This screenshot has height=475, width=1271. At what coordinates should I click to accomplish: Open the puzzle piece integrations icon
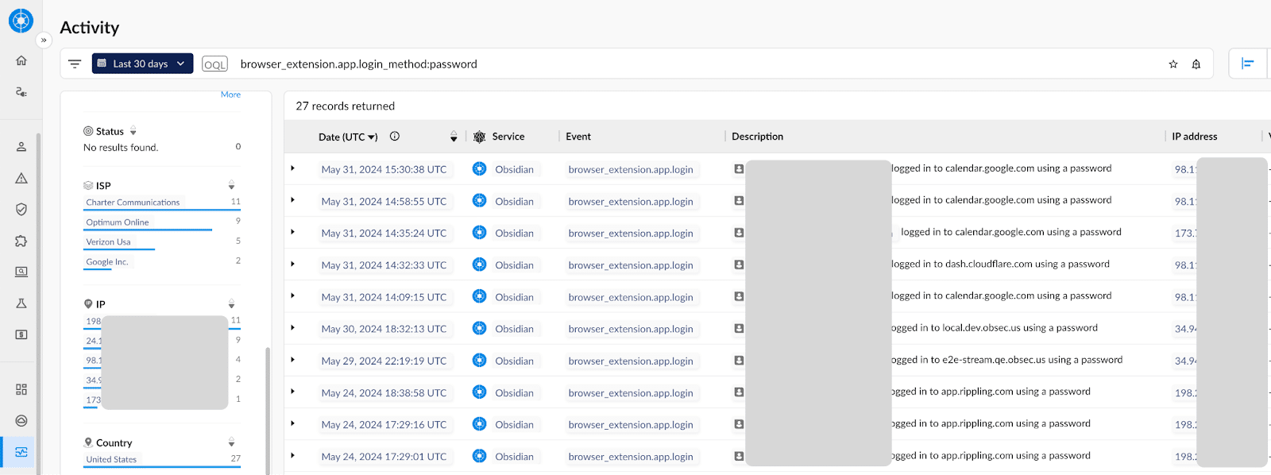[21, 241]
